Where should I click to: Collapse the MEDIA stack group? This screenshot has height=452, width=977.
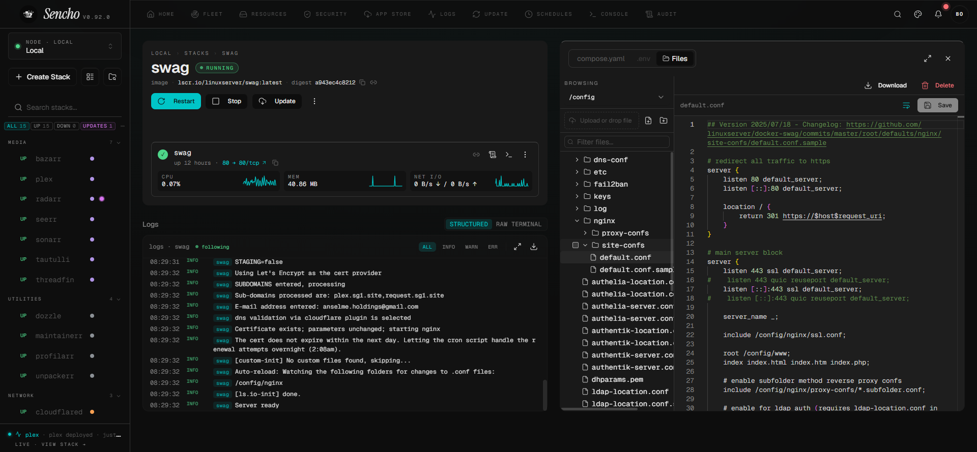[119, 142]
